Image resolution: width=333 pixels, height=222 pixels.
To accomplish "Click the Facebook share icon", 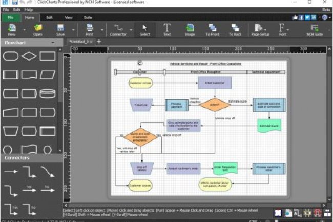I will pyautogui.click(x=301, y=17).
